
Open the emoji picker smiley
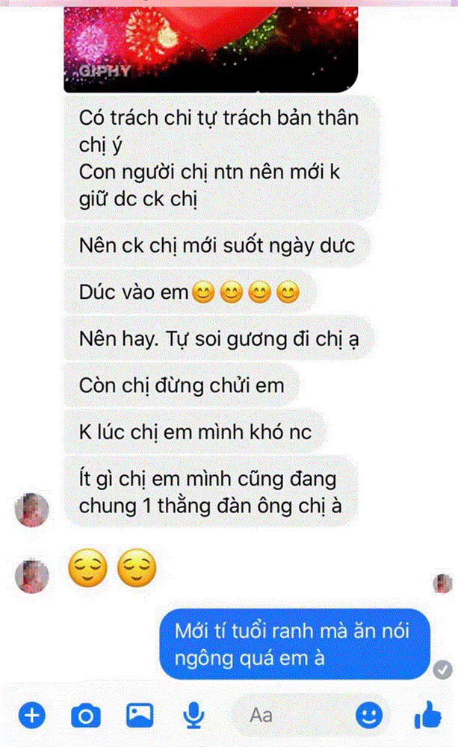pyautogui.click(x=369, y=715)
